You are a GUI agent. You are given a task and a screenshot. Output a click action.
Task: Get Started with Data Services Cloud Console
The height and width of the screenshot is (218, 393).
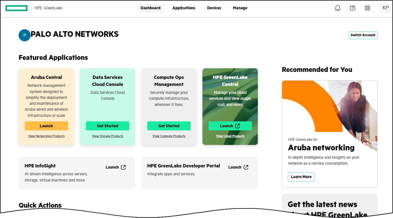click(x=108, y=126)
